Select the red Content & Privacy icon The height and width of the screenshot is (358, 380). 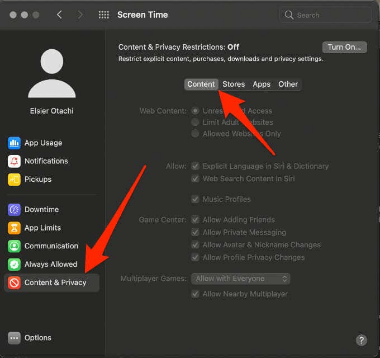click(x=14, y=282)
